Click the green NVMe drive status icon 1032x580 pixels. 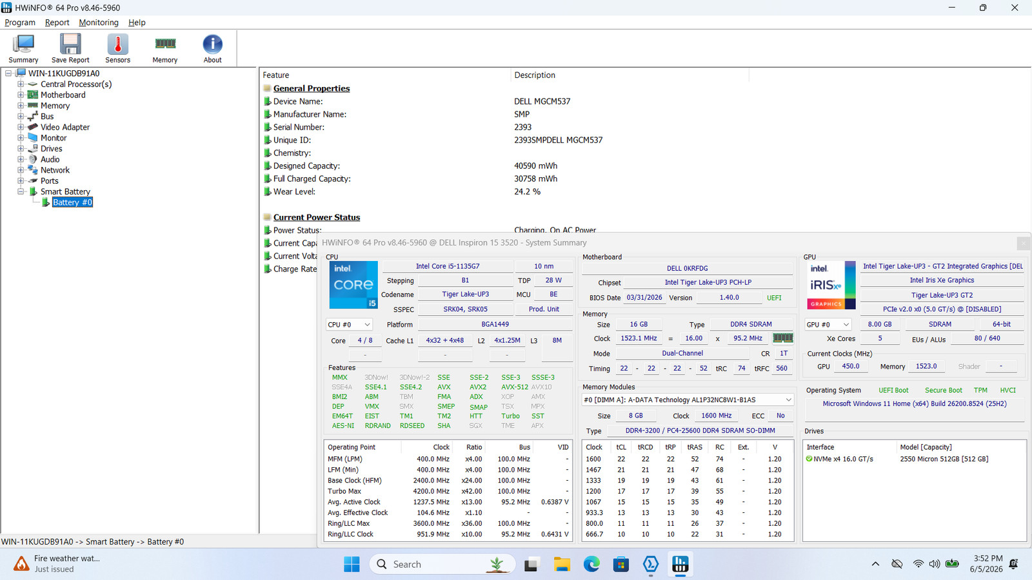click(x=809, y=459)
